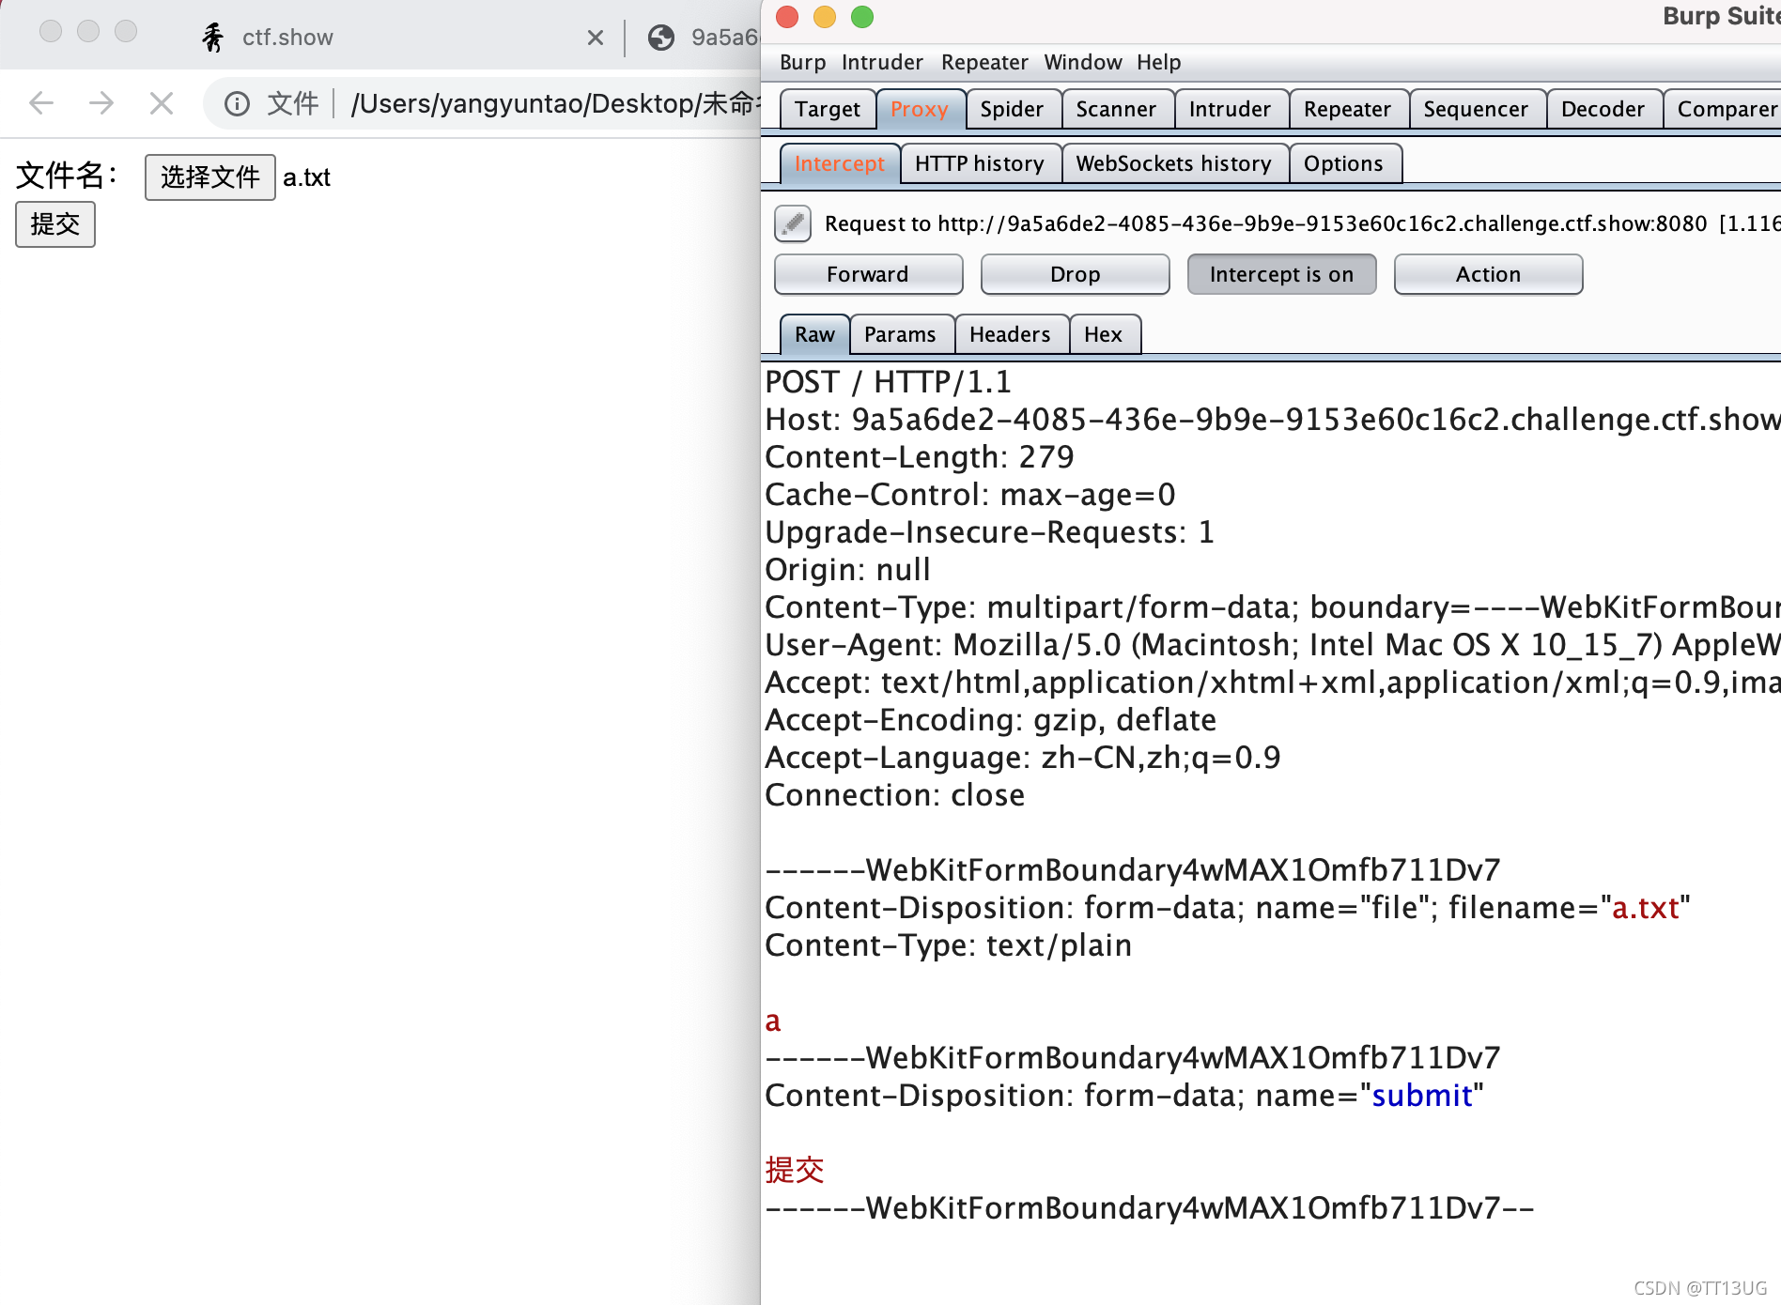Click the browser back arrow icon
Viewport: 1781px width, 1305px height.
coord(41,103)
